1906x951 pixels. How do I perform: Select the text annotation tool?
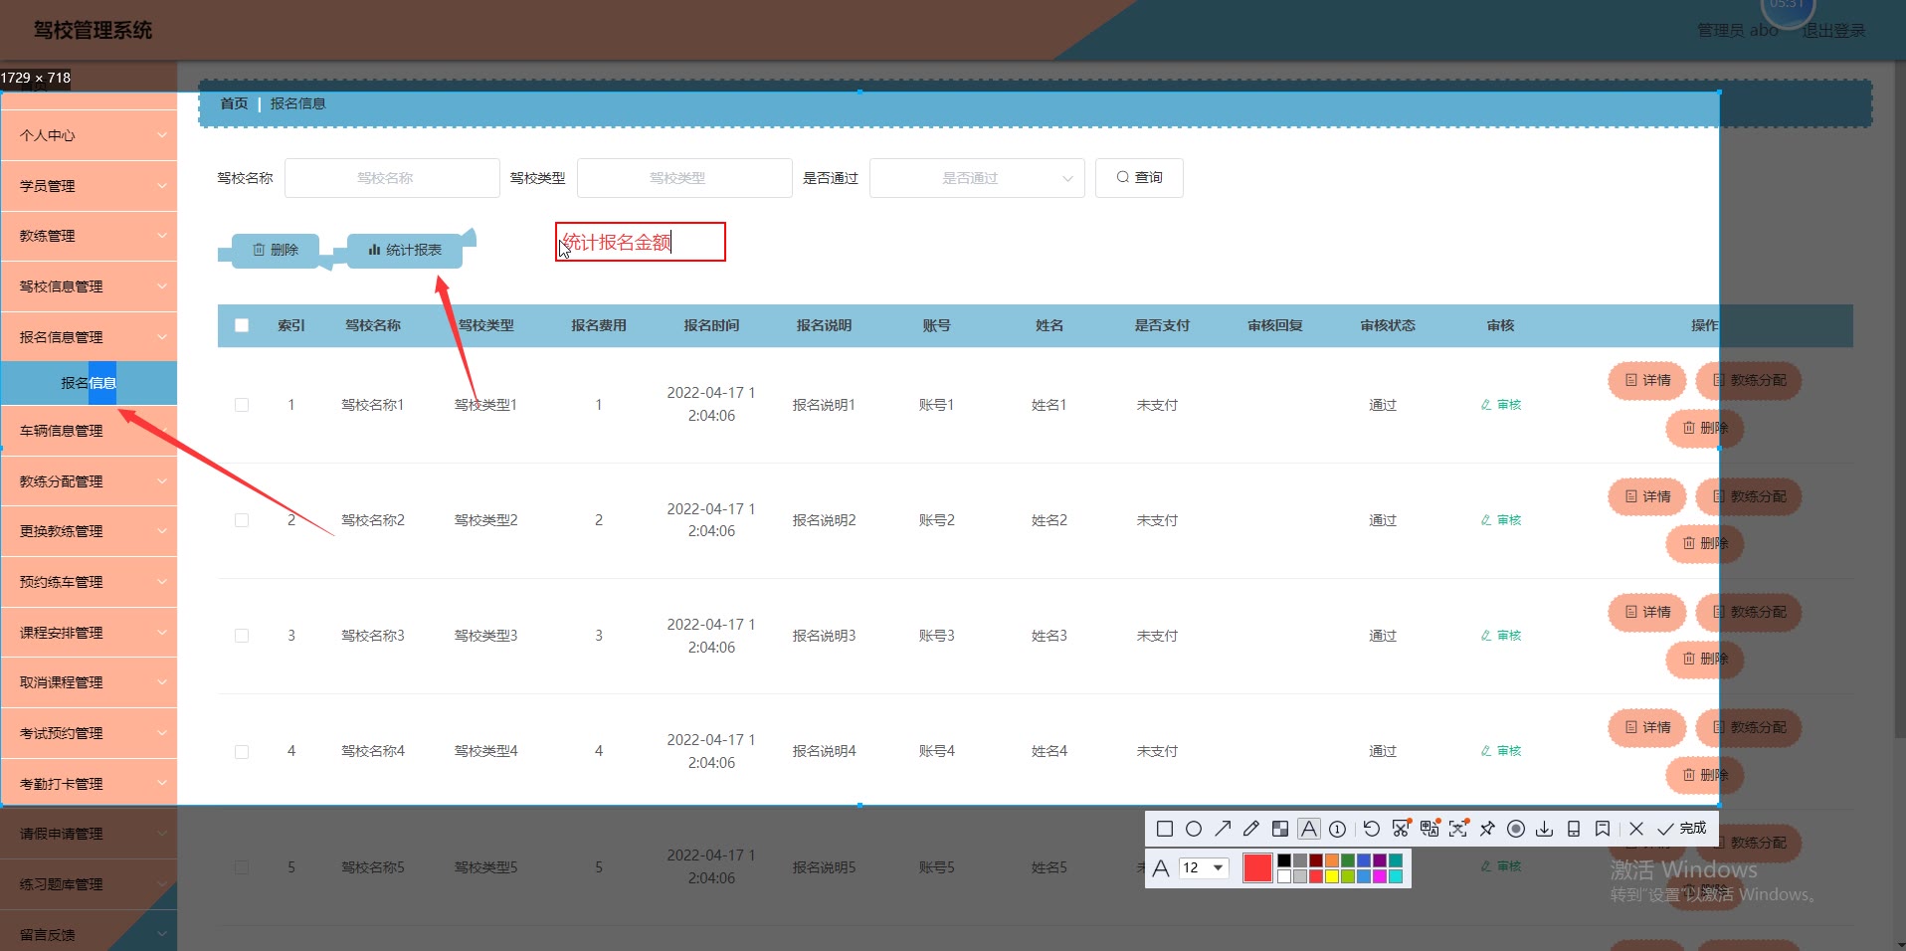(1309, 829)
